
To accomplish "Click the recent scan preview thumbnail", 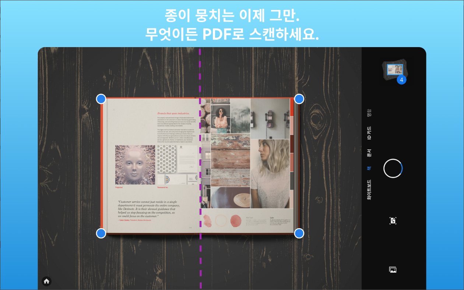I will click(x=395, y=69).
